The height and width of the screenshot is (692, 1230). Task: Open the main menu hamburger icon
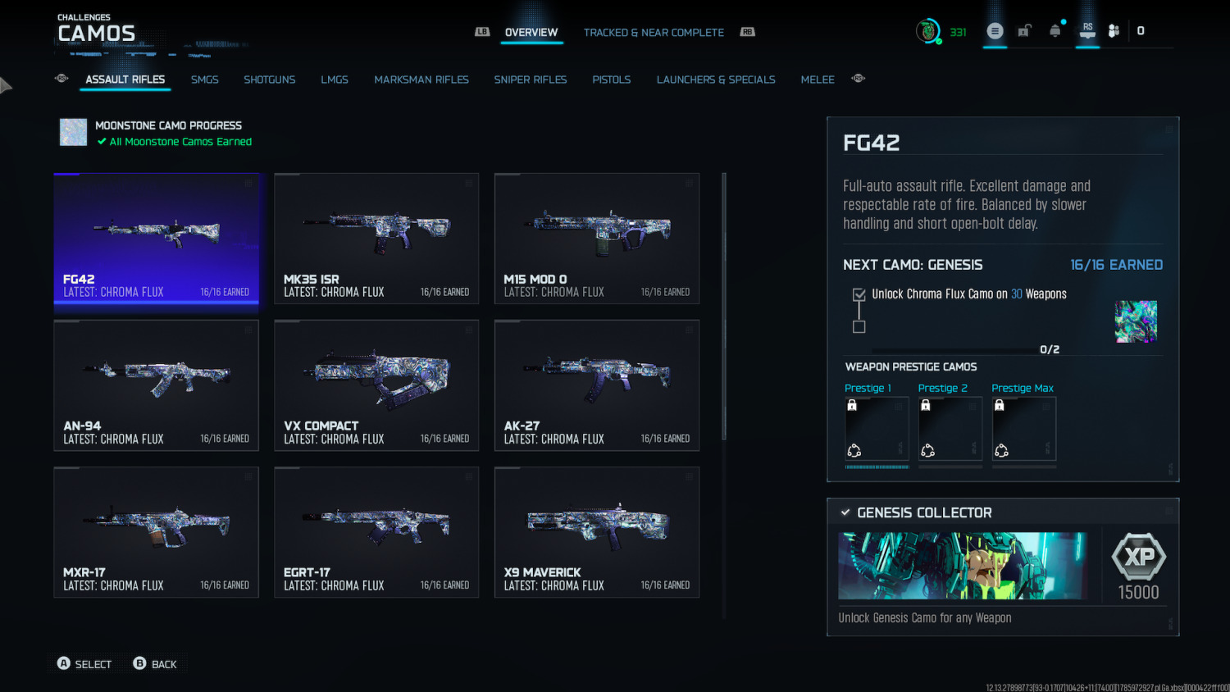(995, 31)
